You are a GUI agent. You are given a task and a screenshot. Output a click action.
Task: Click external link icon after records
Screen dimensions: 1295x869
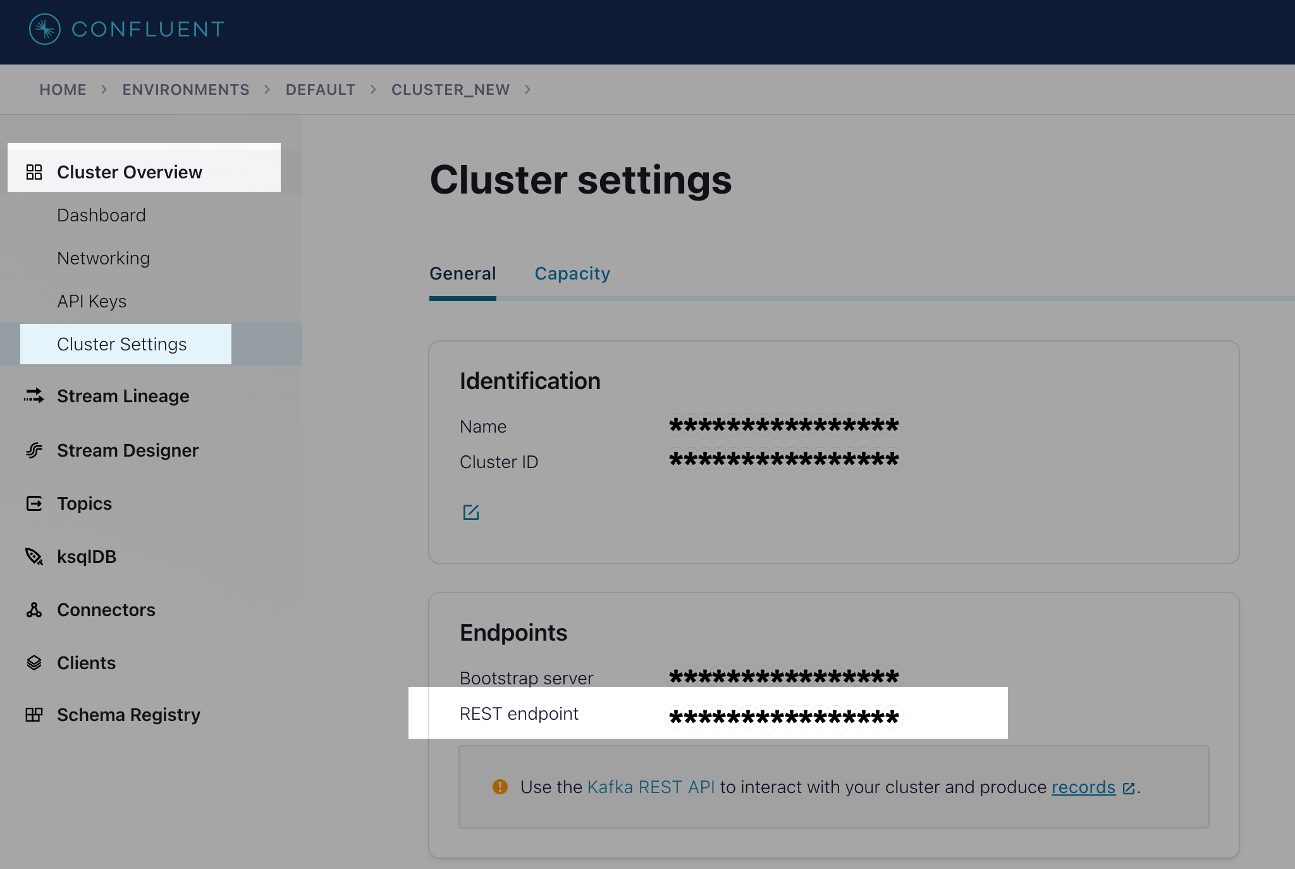[1129, 788]
